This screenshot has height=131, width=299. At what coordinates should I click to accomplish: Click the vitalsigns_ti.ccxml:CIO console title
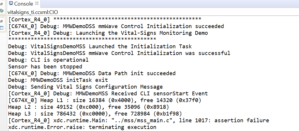tap(33, 12)
